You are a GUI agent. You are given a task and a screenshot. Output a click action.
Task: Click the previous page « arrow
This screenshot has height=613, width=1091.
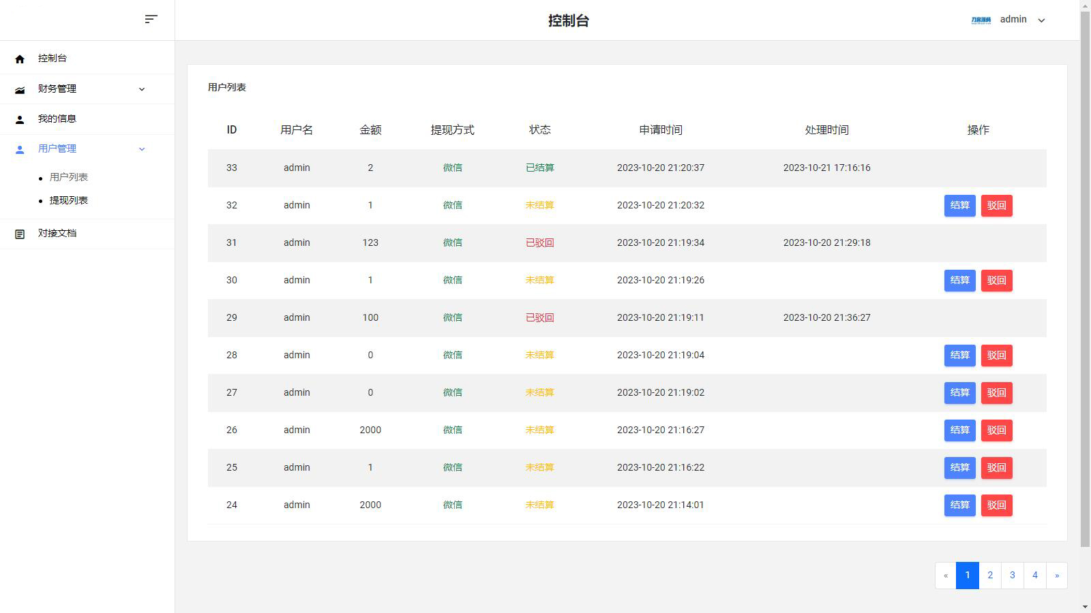coord(946,575)
